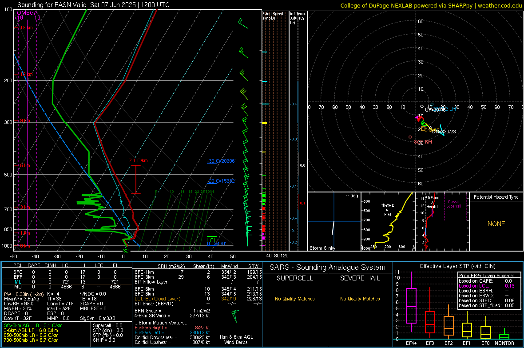Click the 3-6km AGL LR value
The image size is (524, 348).
pos(31,330)
